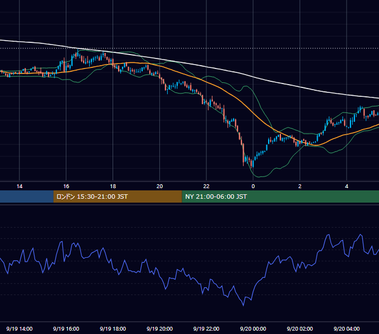Click the 0 hour axis label
379x334 pixels.
click(x=253, y=186)
